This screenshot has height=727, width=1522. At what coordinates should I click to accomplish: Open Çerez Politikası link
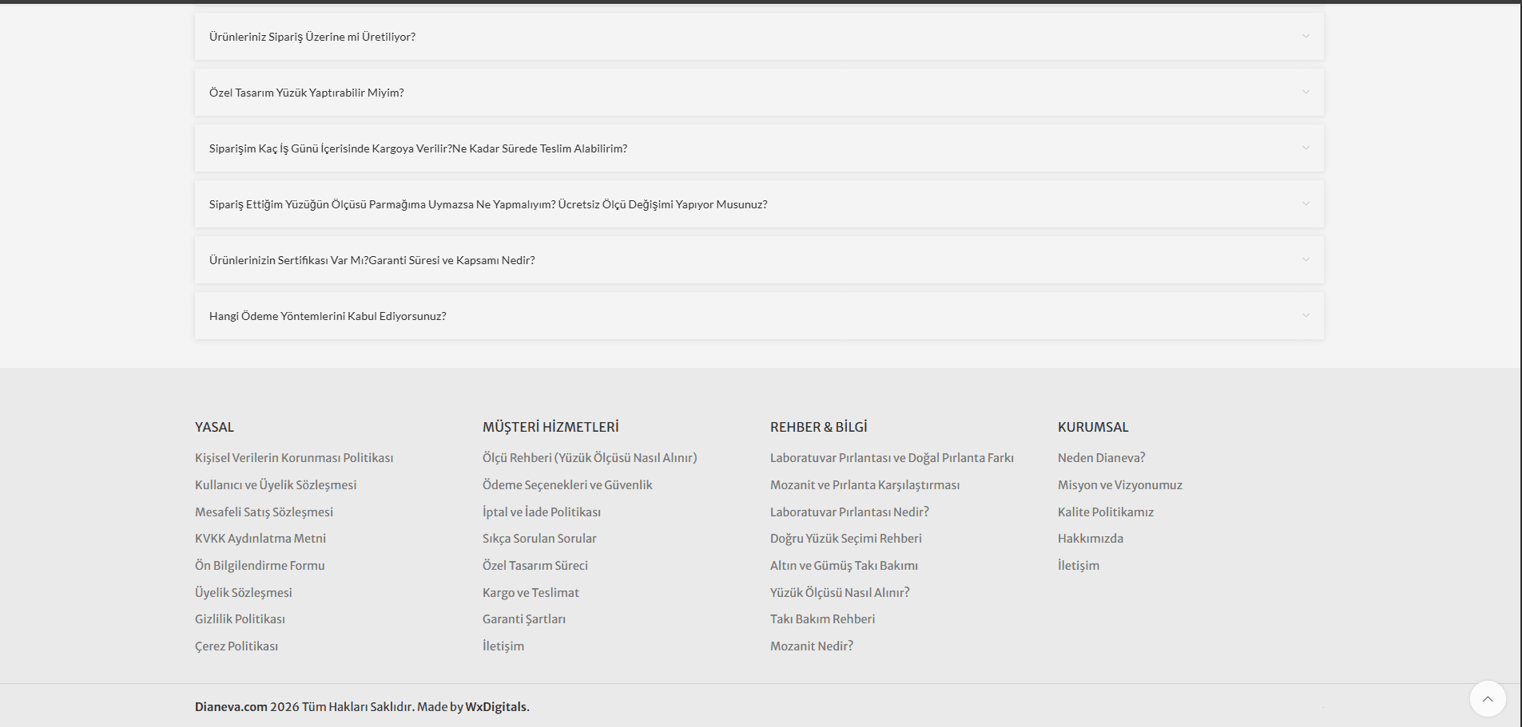[x=236, y=646]
